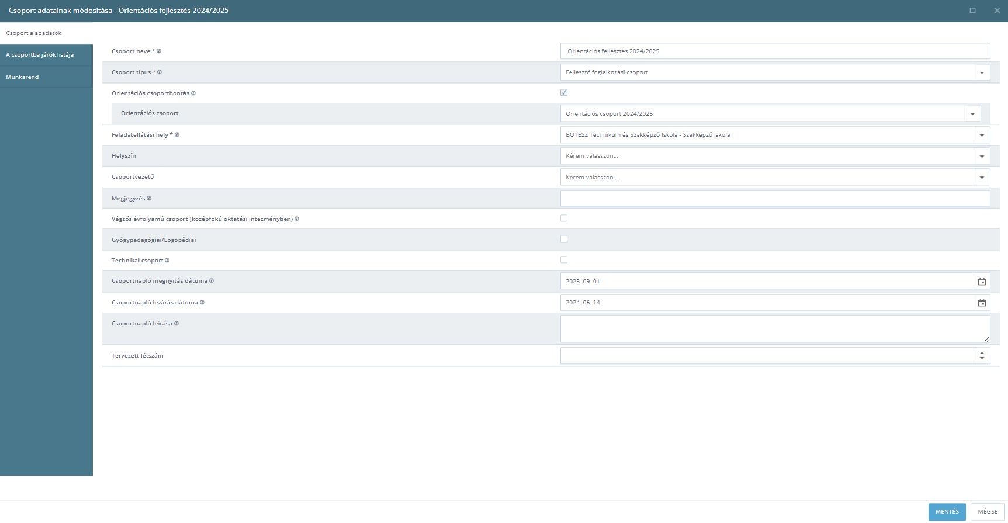Check the Technikai csoport checkbox
Screen dimensions: 1008x523
coord(564,259)
